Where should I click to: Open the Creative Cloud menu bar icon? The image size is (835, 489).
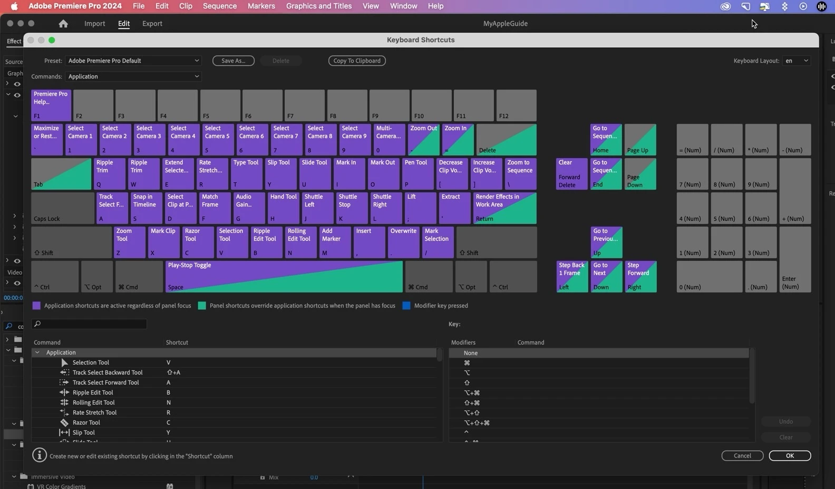[x=726, y=6]
